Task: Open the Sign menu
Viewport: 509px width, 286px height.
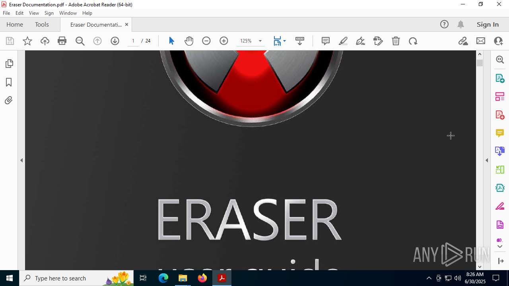Action: [x=49, y=13]
